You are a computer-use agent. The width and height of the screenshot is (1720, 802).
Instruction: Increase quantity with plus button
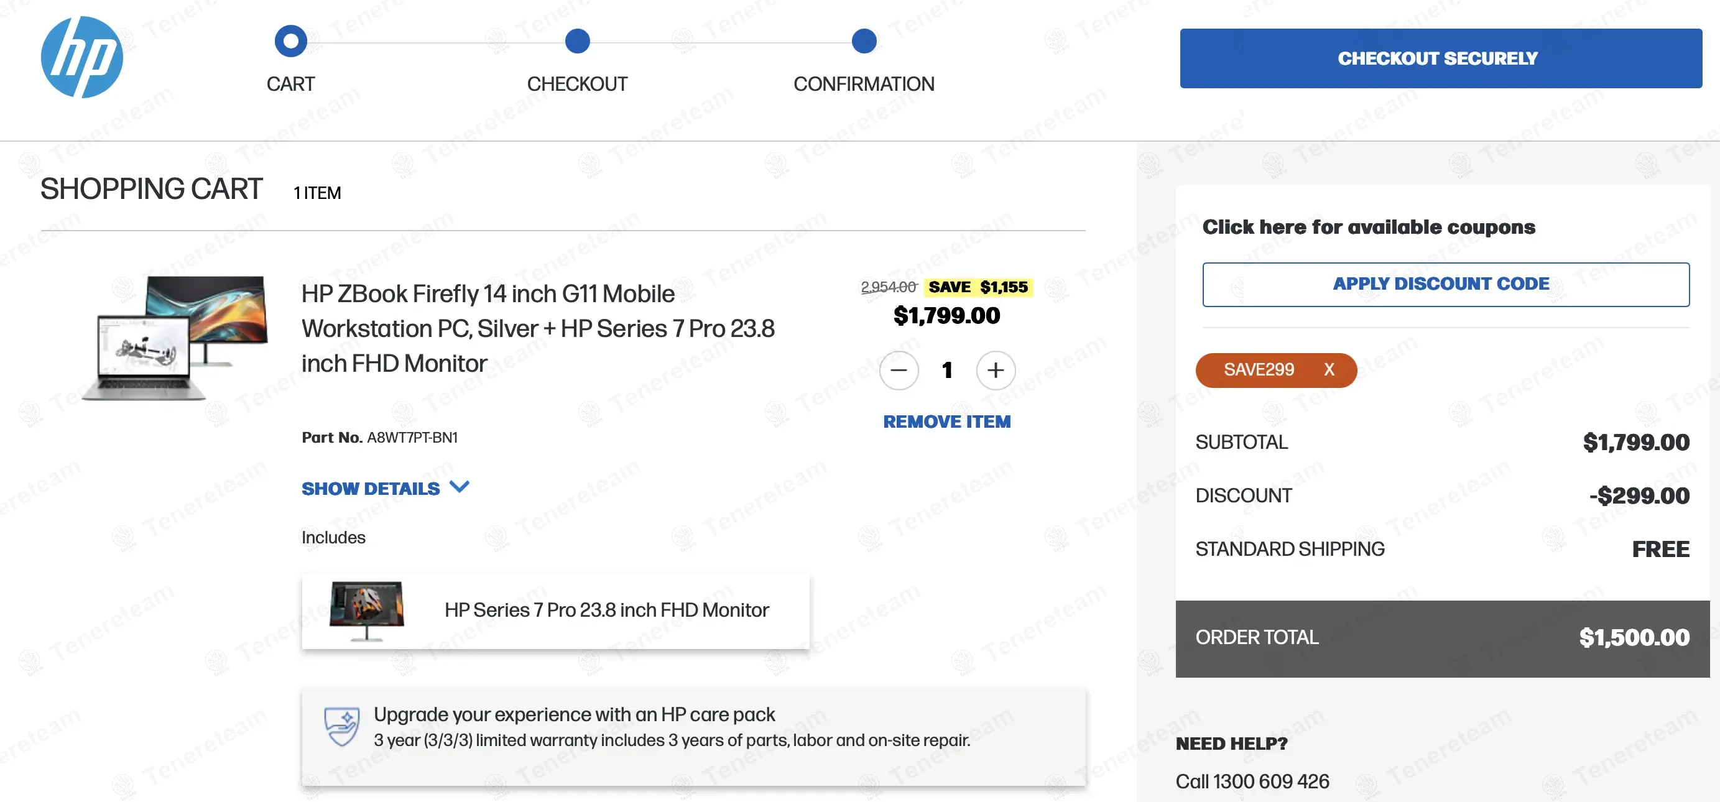tap(995, 370)
